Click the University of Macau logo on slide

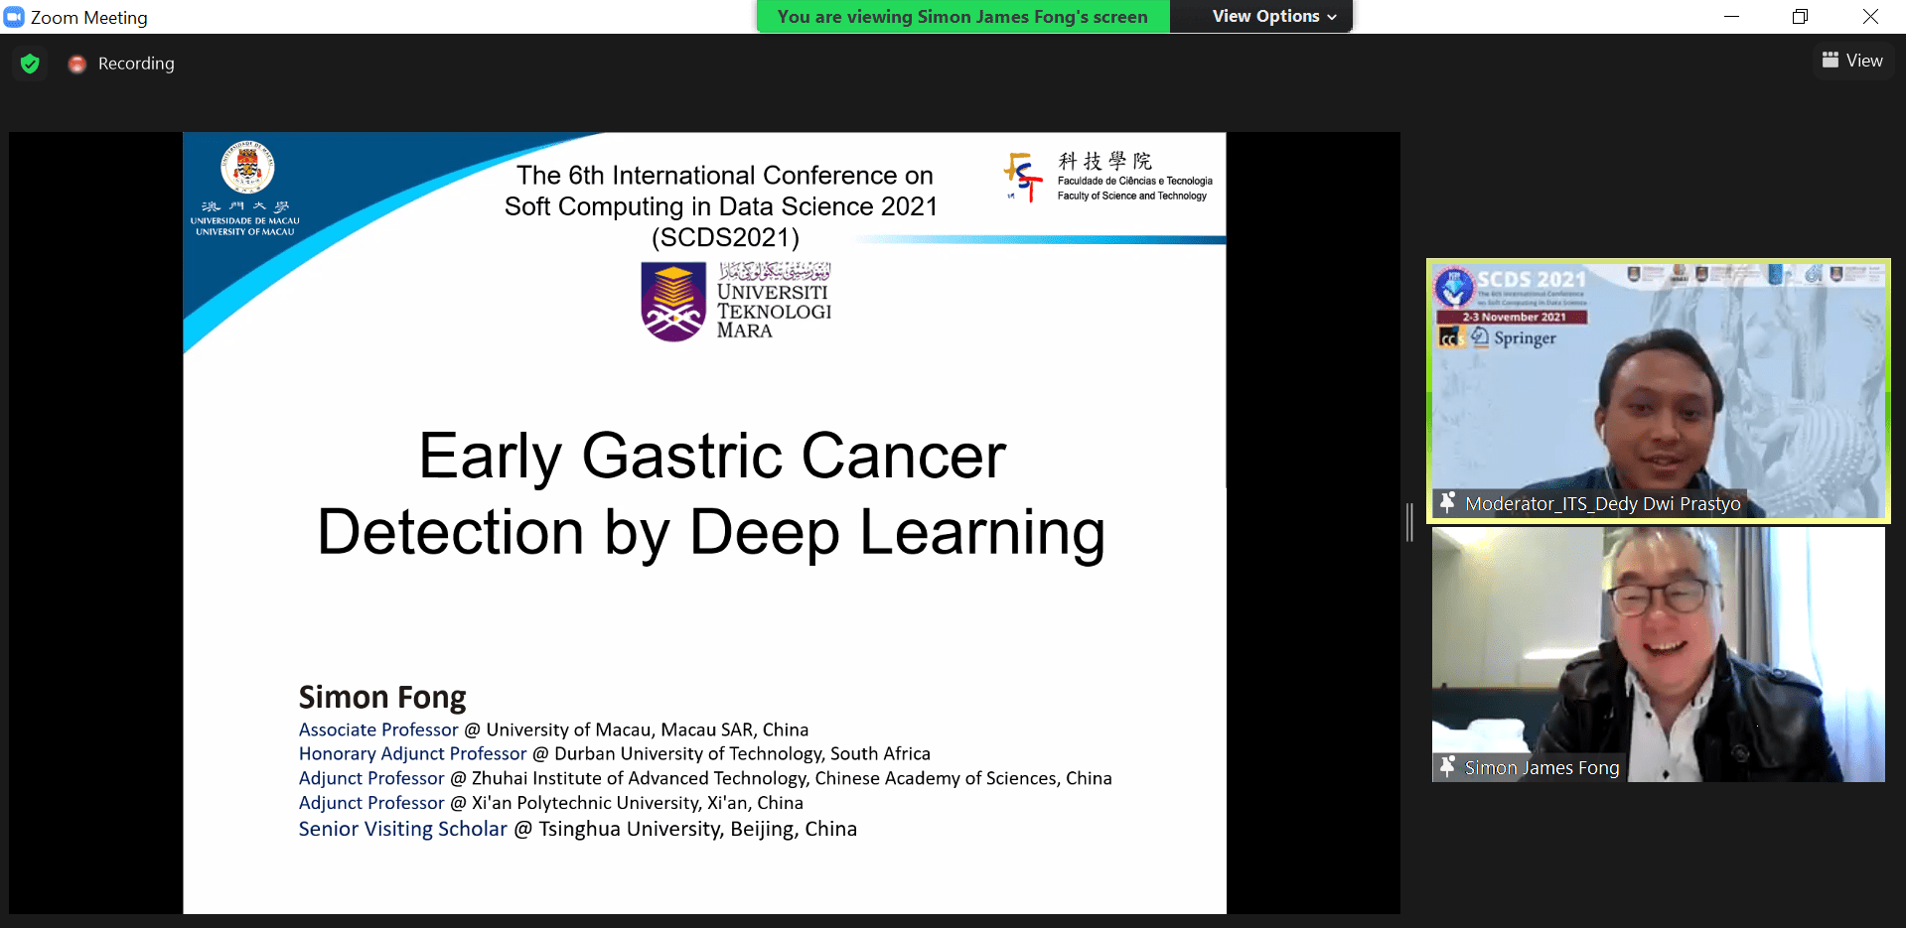246,169
